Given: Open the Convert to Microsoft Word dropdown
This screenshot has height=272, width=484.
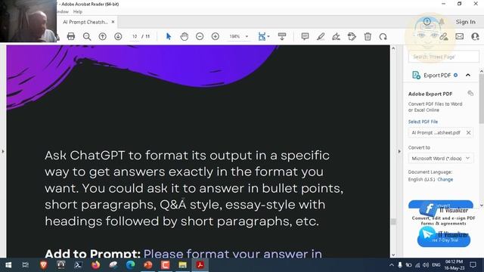Looking at the screenshot, I should click(x=440, y=158).
